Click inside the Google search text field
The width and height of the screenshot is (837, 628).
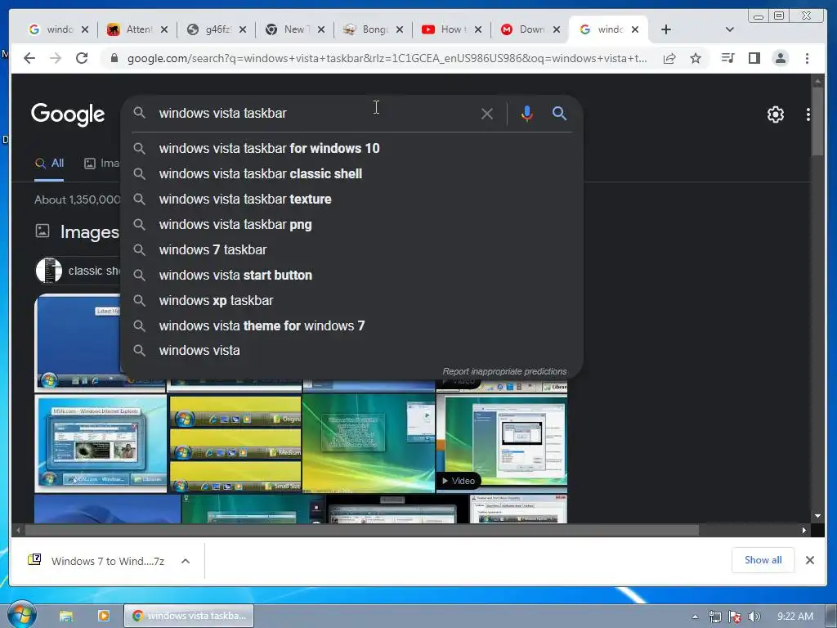tap(315, 113)
